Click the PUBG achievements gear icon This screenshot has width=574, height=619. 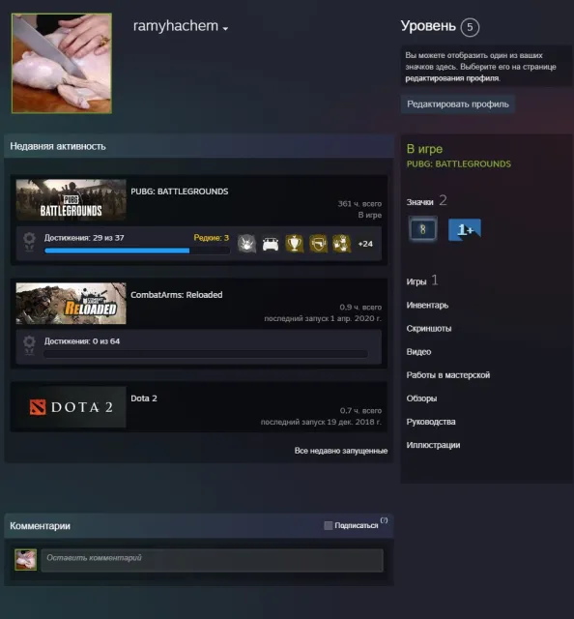[x=29, y=242]
